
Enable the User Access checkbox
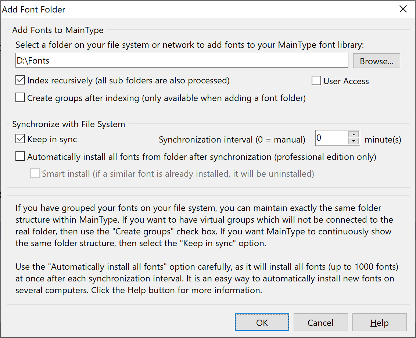tap(316, 81)
